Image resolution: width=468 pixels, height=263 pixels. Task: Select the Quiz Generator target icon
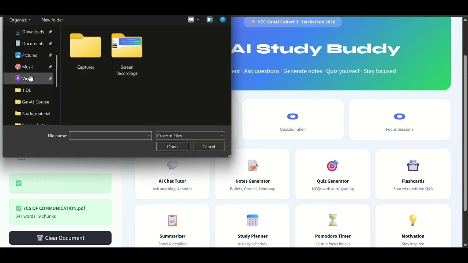click(333, 165)
